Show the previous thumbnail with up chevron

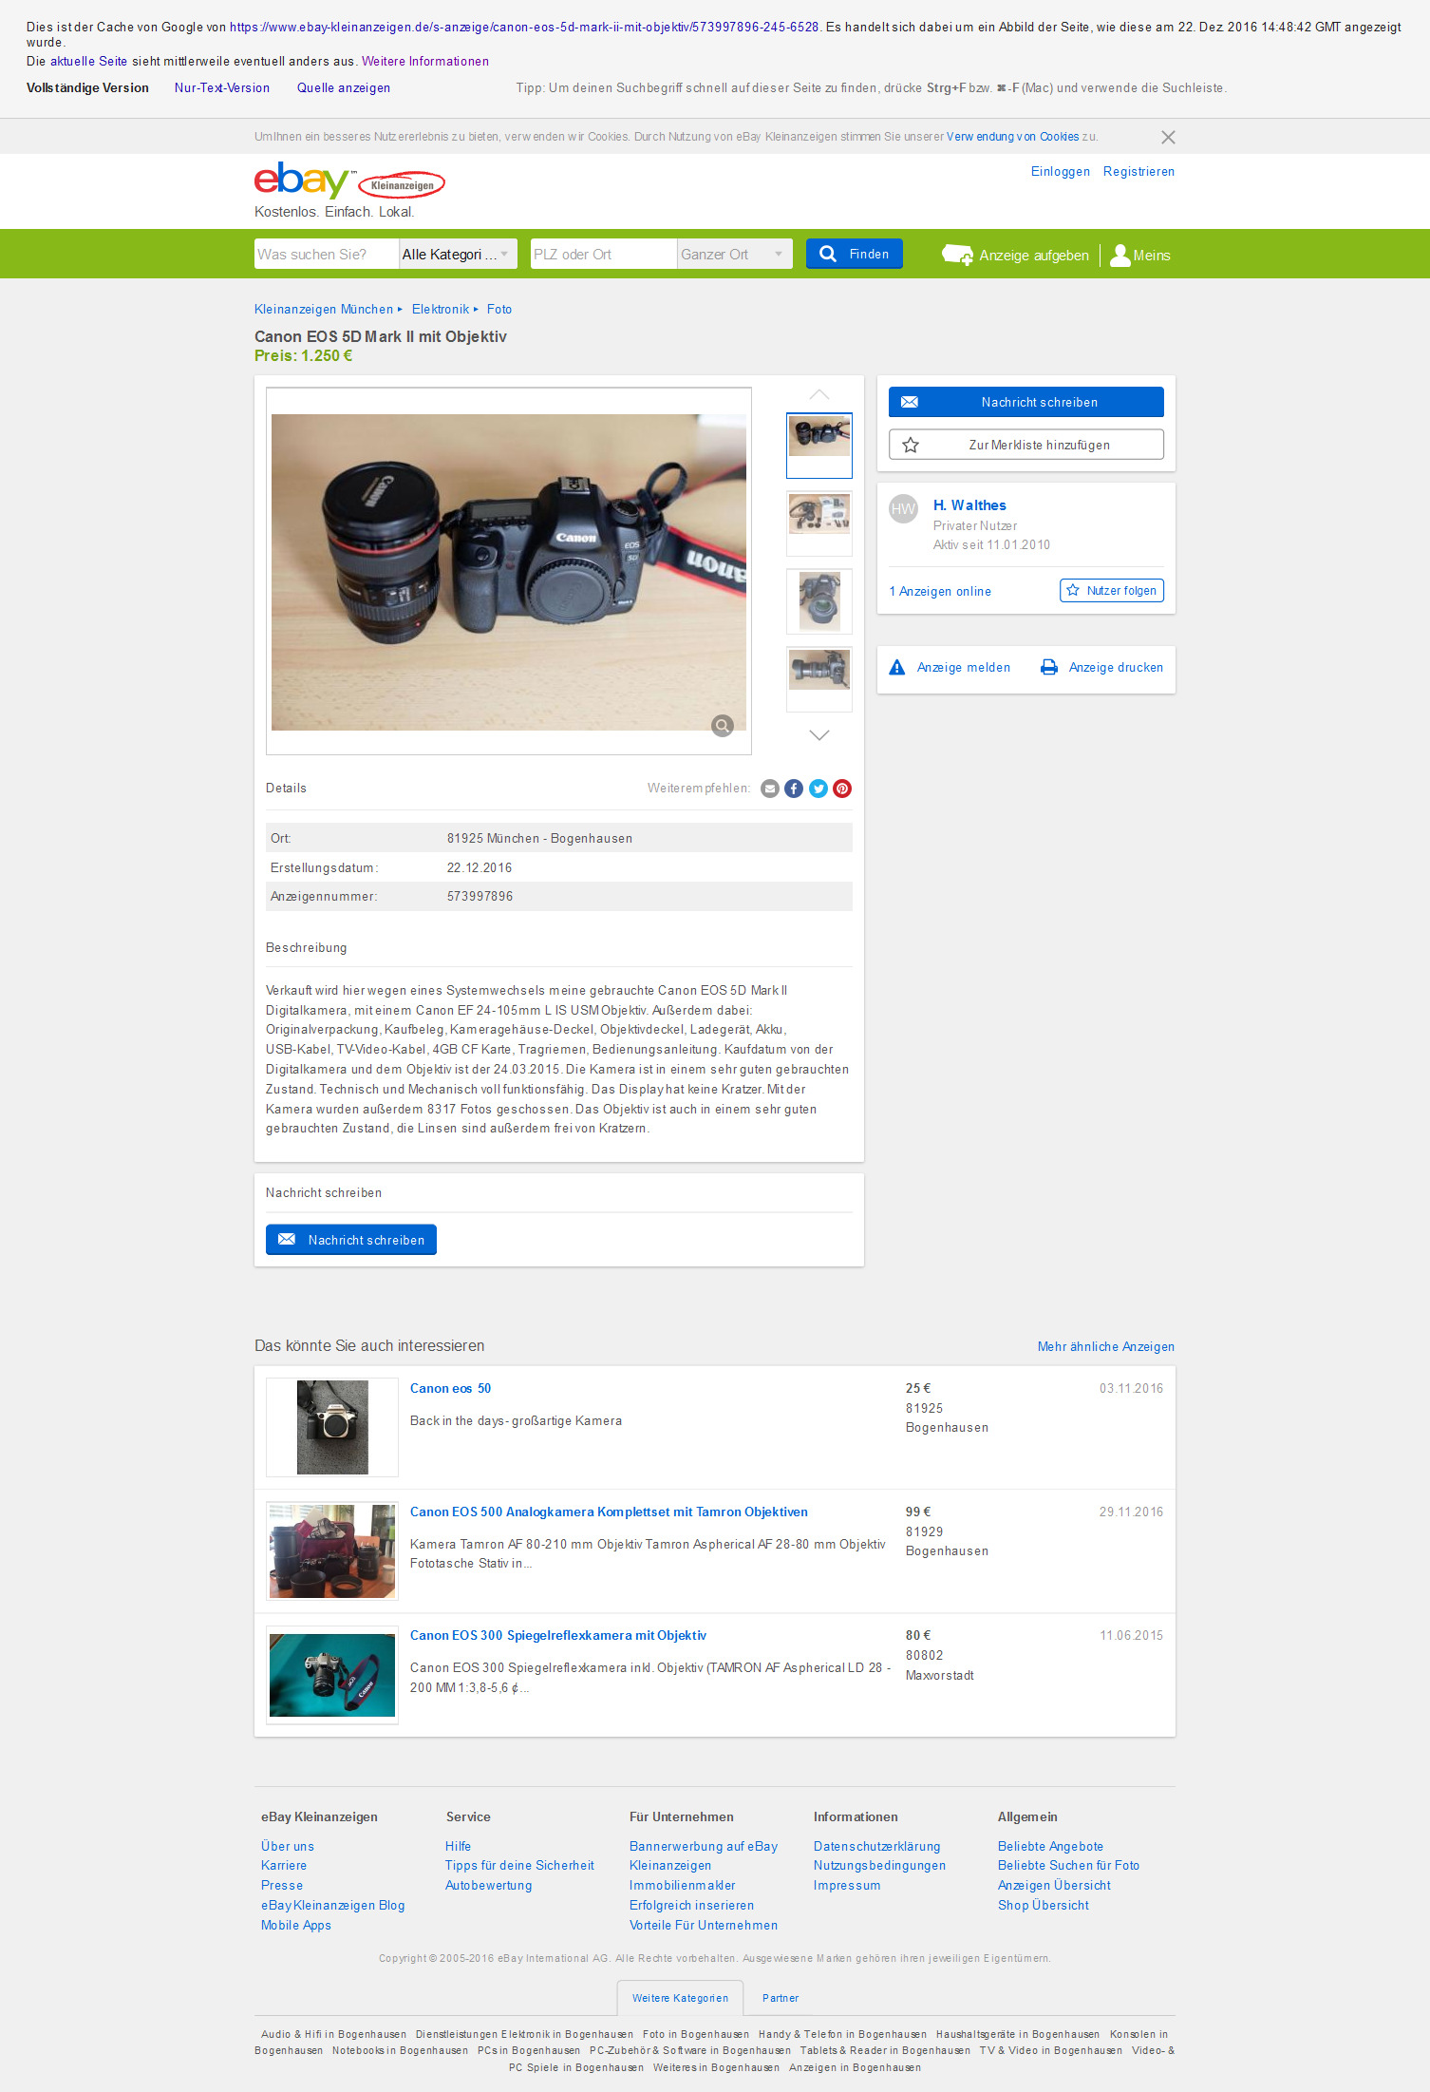click(x=819, y=394)
